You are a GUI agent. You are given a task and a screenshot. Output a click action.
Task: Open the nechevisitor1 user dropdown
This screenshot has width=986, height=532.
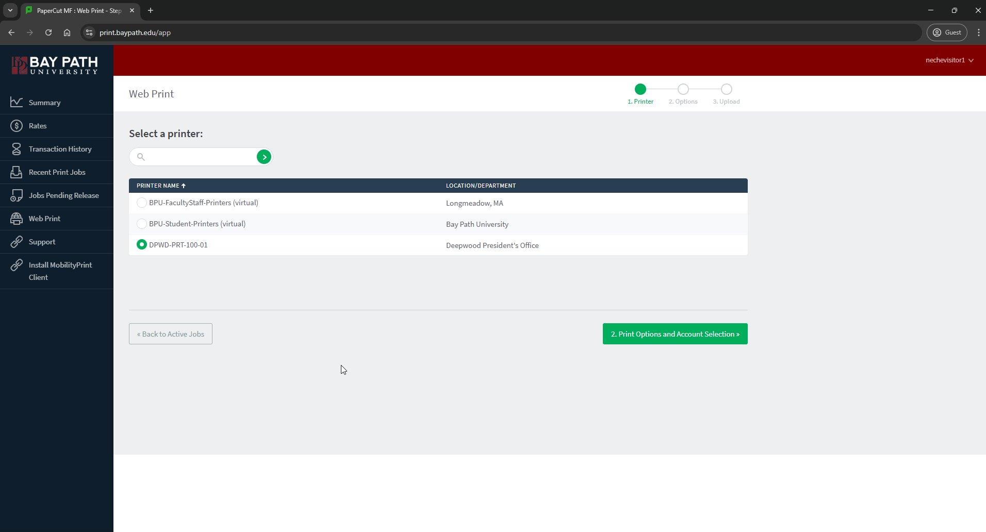(x=949, y=60)
